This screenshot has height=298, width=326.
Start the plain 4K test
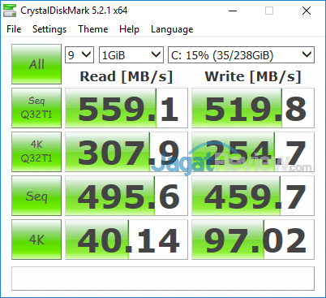36,240
